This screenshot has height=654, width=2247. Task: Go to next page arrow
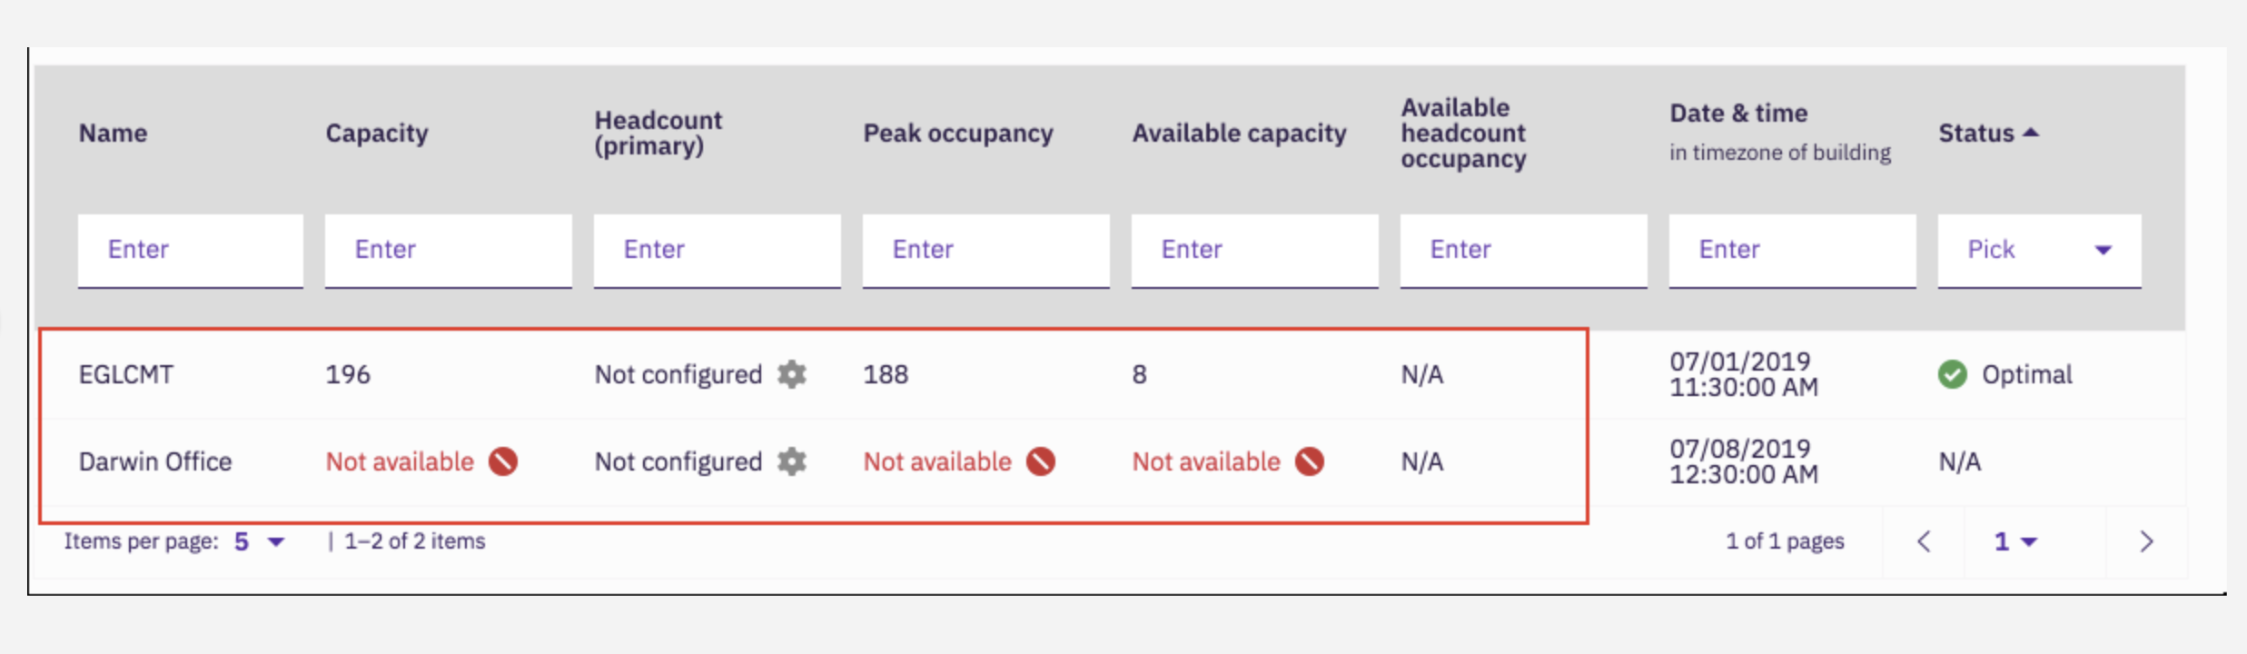2146,542
